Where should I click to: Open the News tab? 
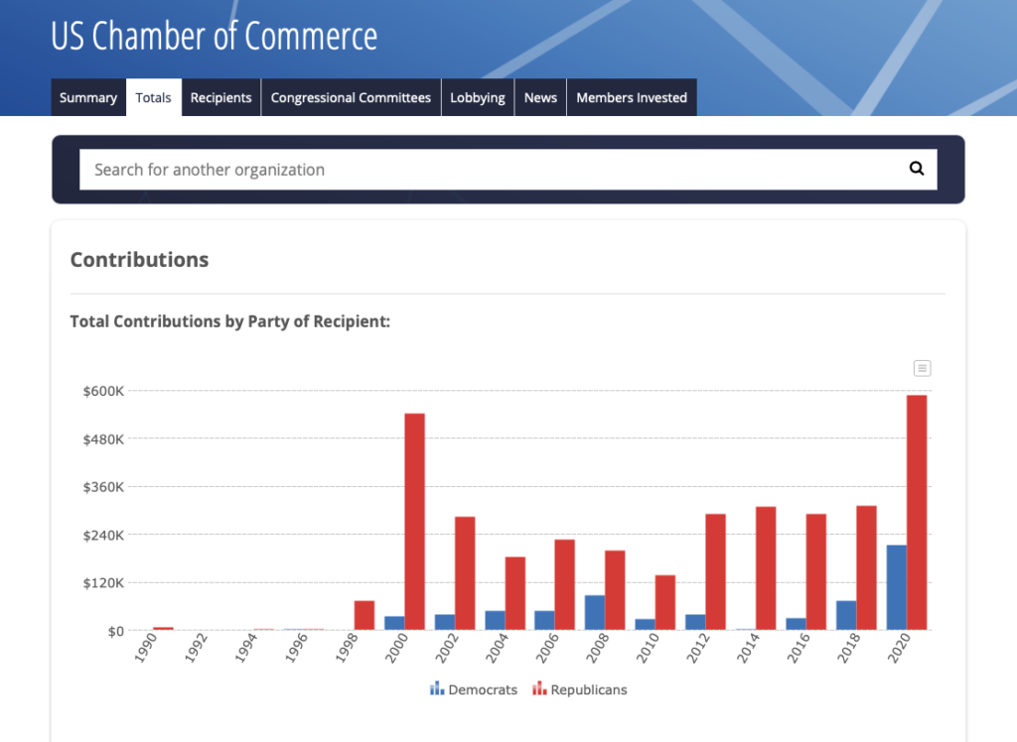(540, 97)
